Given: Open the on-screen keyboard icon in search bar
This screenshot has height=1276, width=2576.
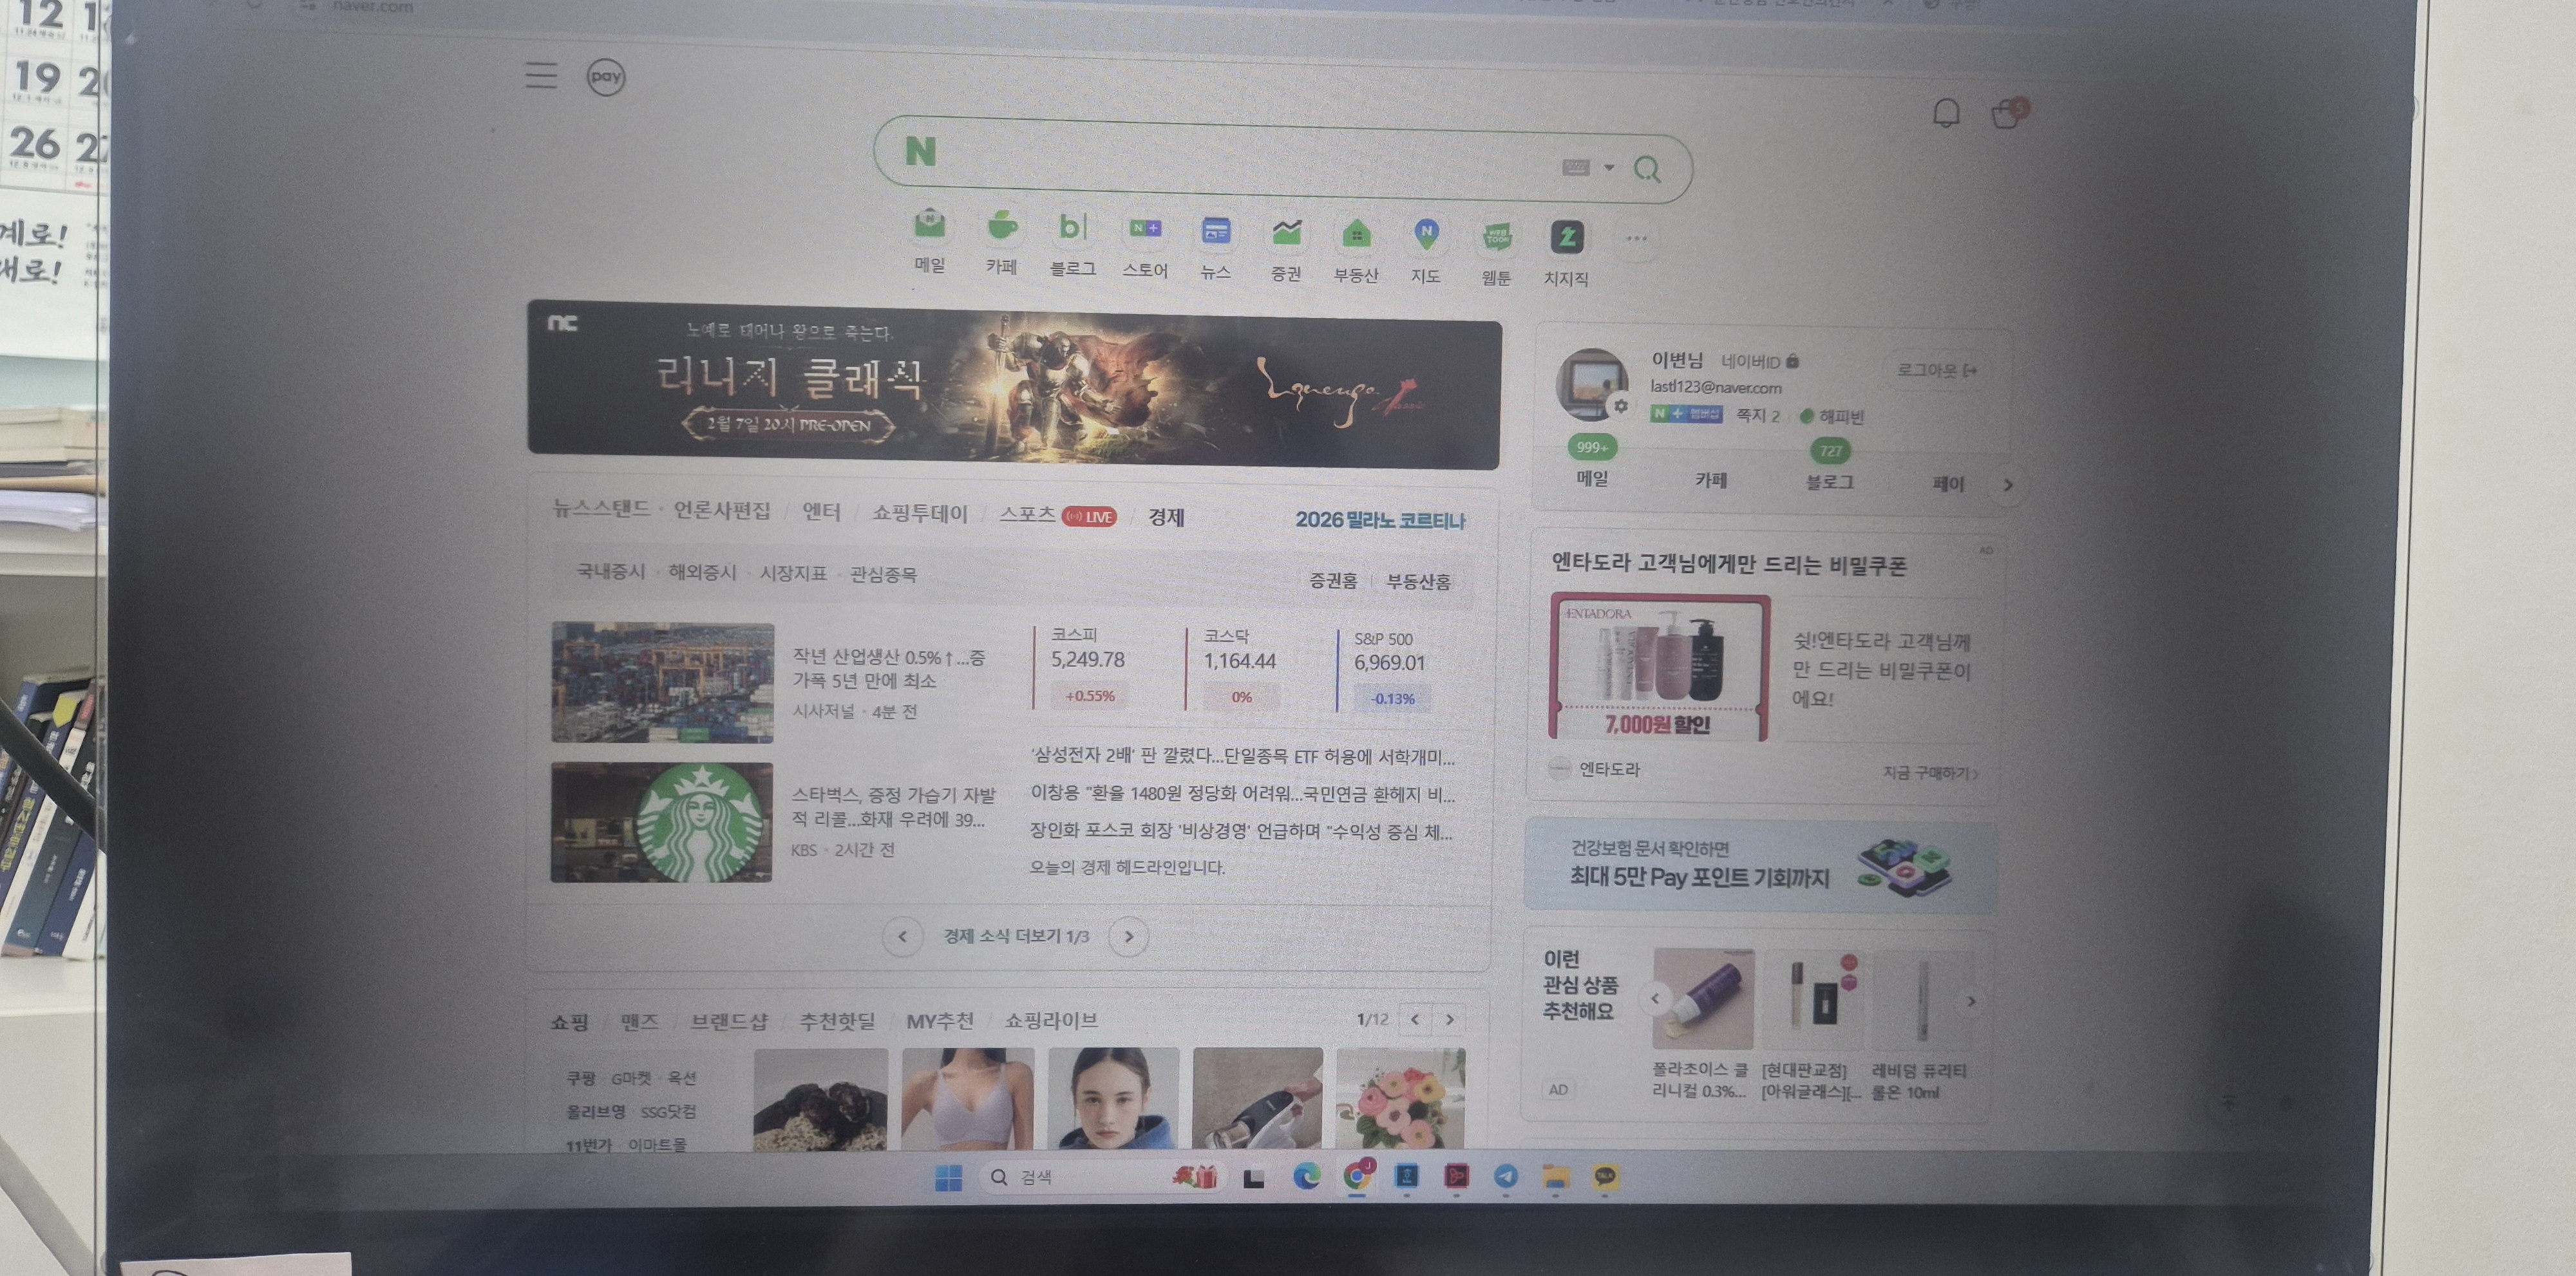Looking at the screenshot, I should click(x=1575, y=167).
